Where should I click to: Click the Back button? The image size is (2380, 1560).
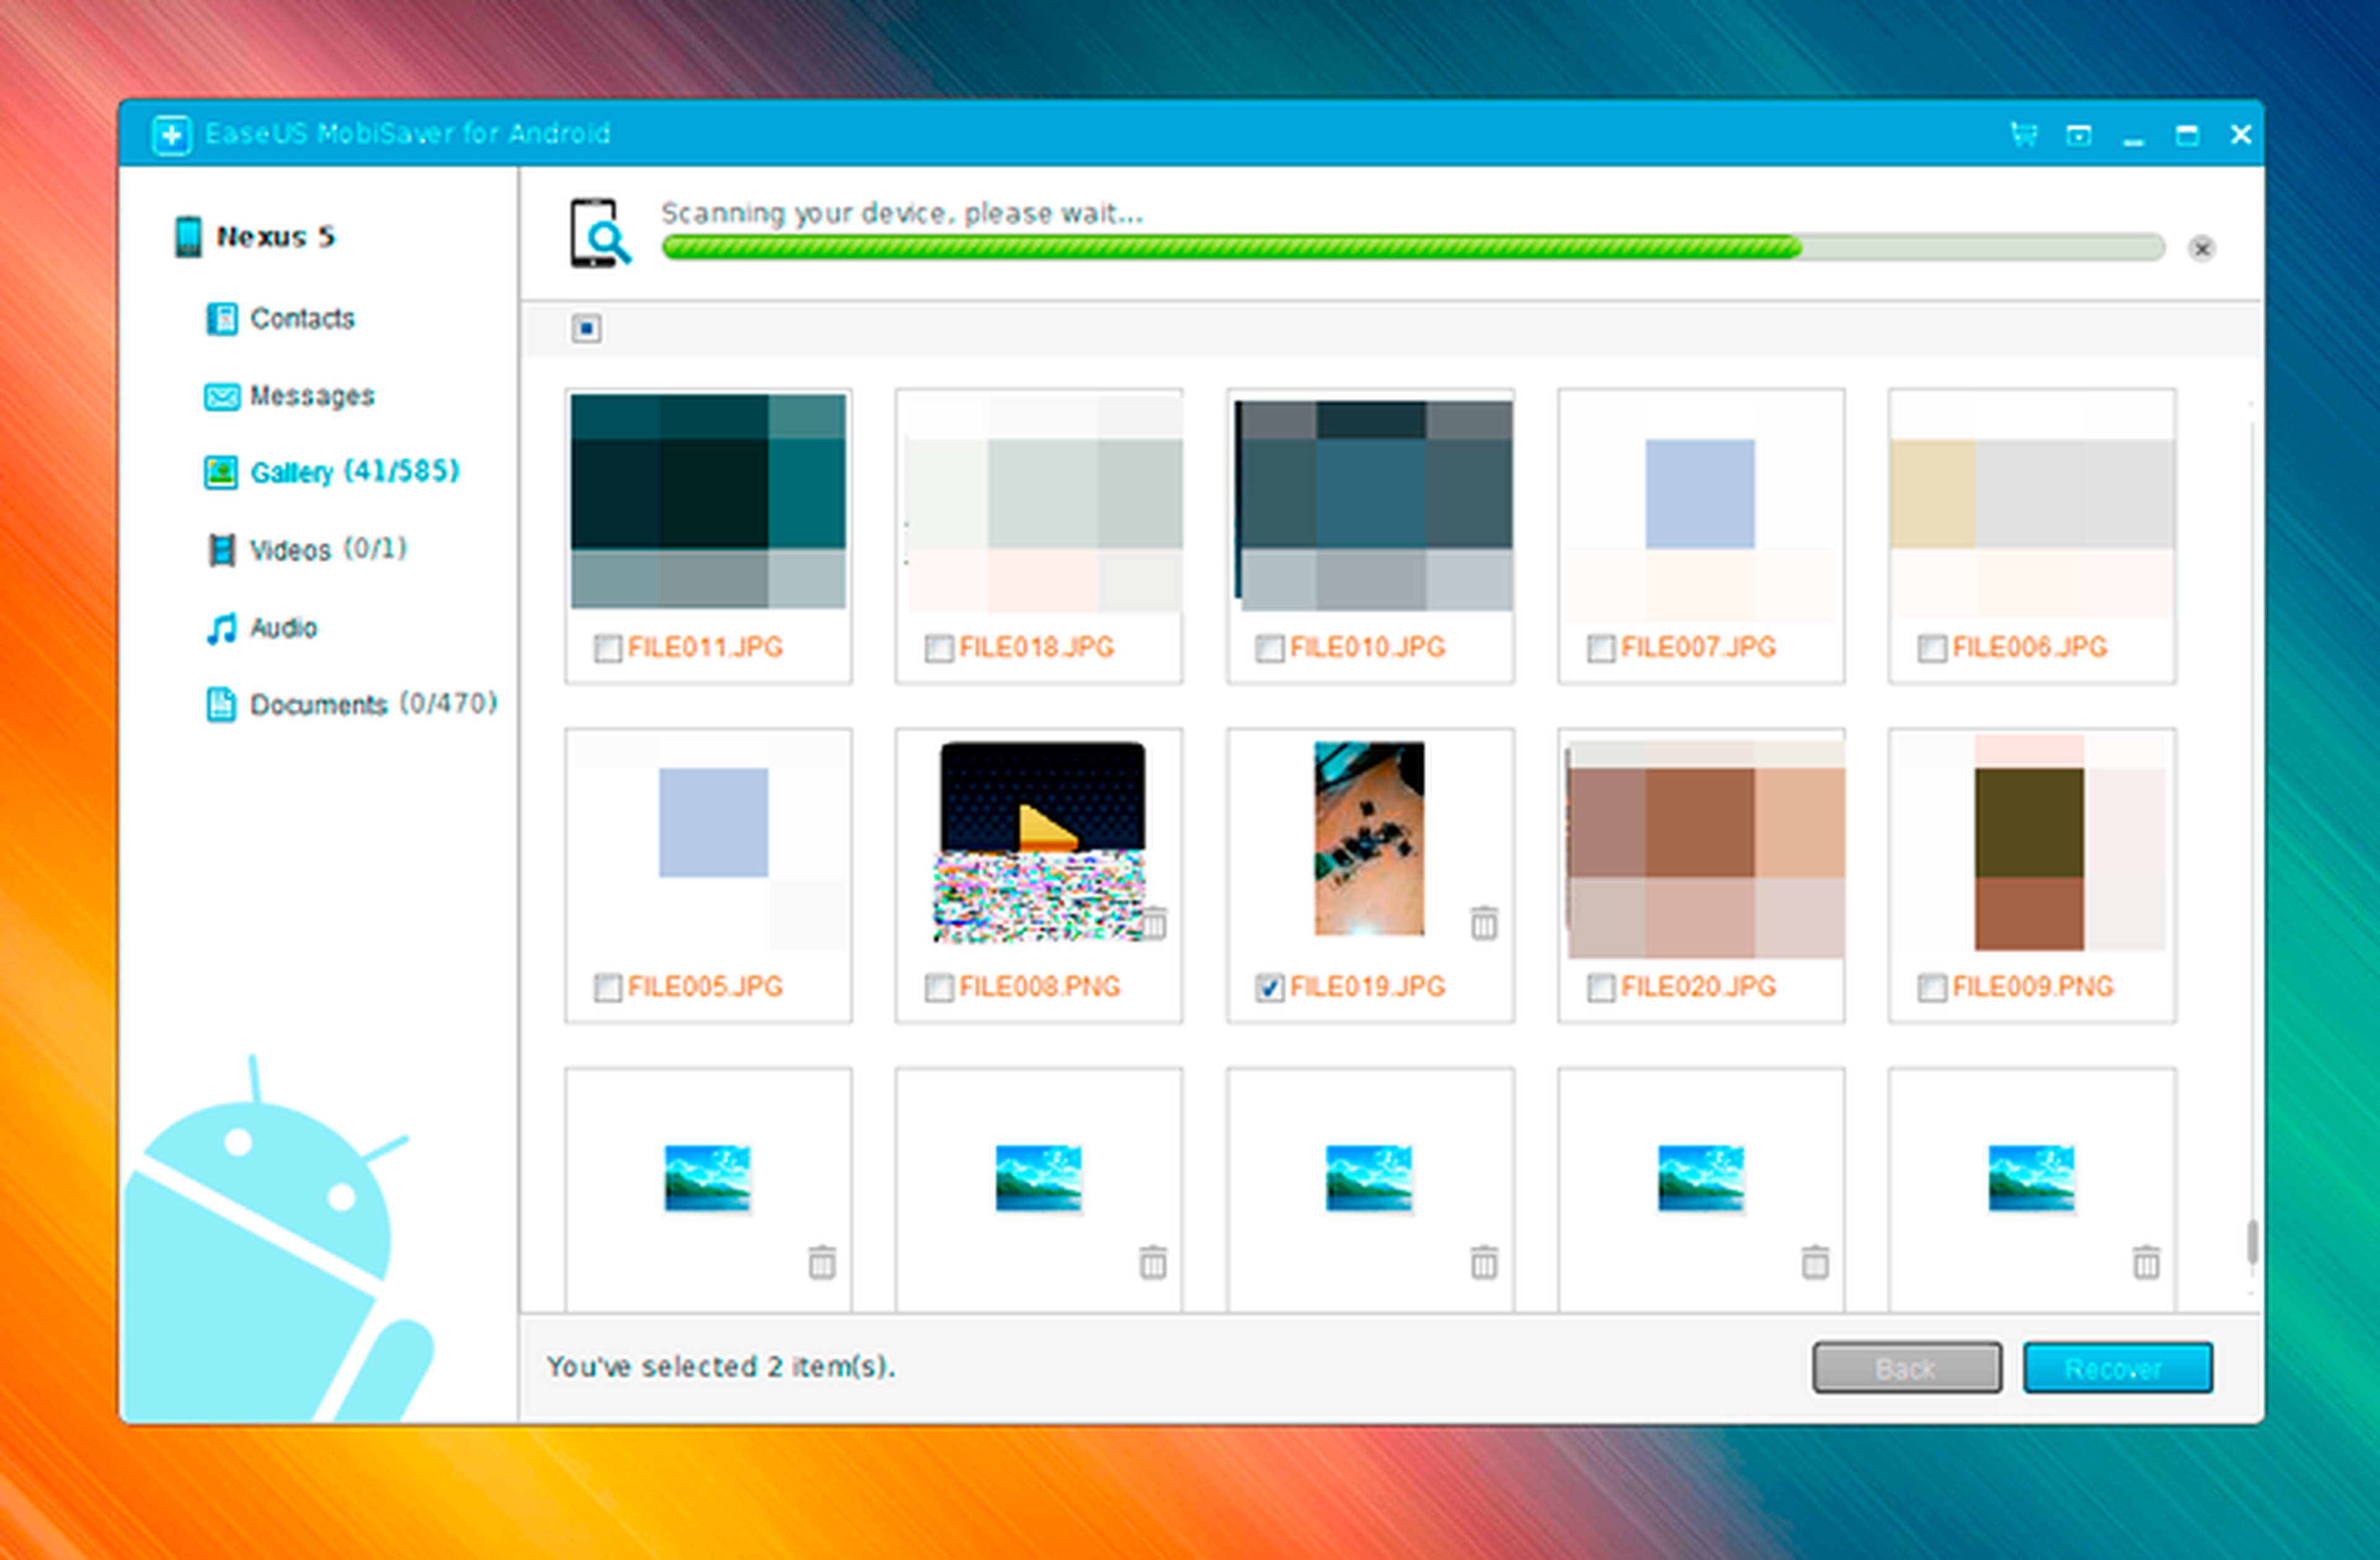[x=1907, y=1368]
